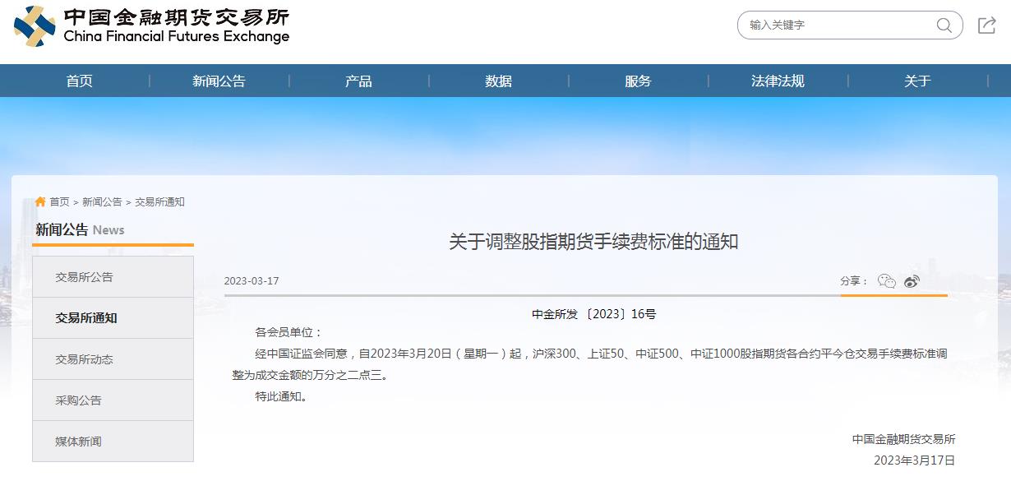The height and width of the screenshot is (495, 1011).
Task: Select 交易所动态 in the sidebar
Action: [x=85, y=359]
